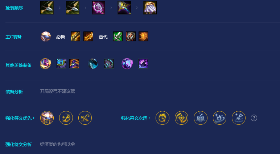Open the main carry champion portrait
280x154 pixels.
point(46,37)
